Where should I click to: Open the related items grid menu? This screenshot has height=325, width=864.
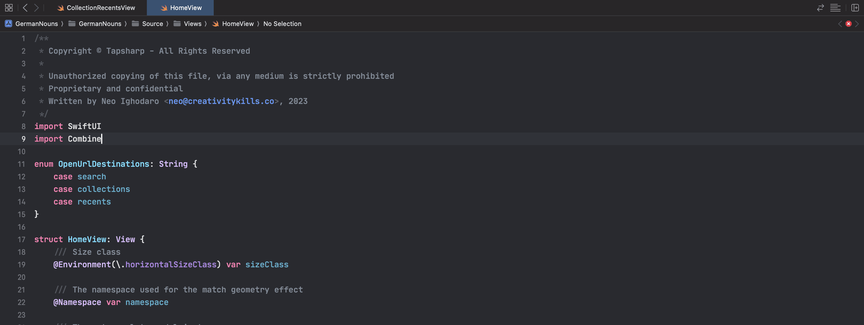[x=9, y=8]
